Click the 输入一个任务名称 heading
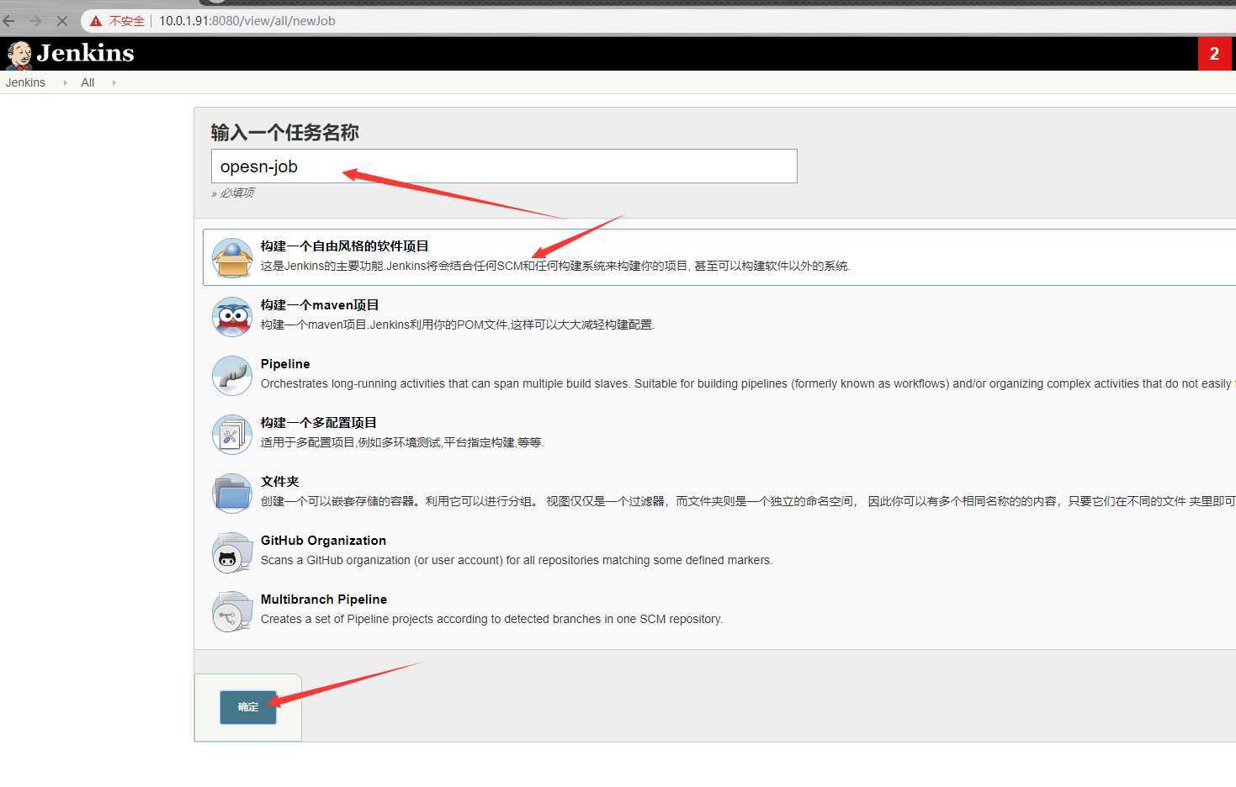Image resolution: width=1236 pixels, height=787 pixels. pyautogui.click(x=285, y=132)
